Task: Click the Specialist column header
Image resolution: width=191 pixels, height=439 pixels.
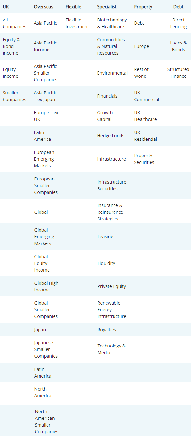Action: coord(107,7)
